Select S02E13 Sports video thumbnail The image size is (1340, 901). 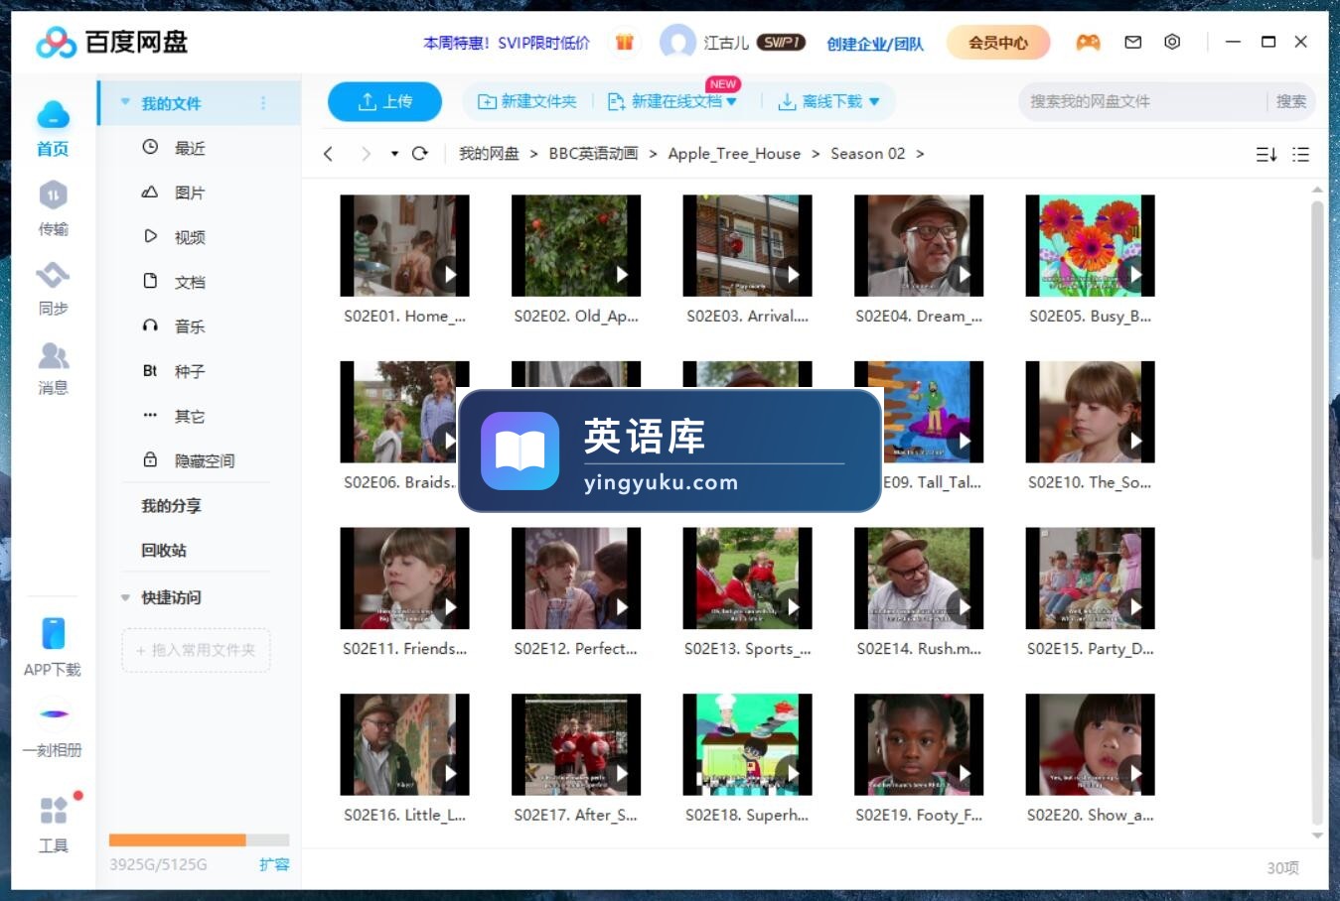[747, 578]
